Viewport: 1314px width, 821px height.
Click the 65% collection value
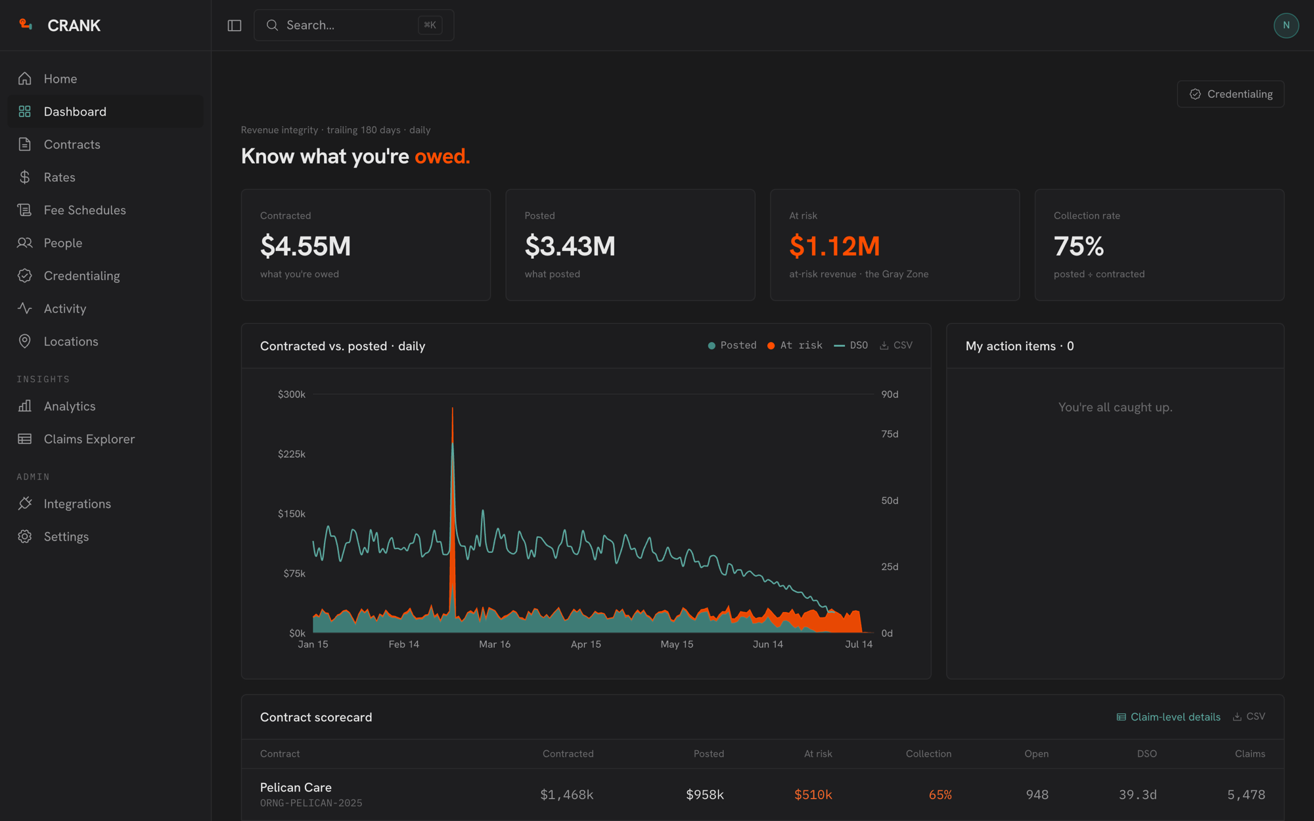940,795
